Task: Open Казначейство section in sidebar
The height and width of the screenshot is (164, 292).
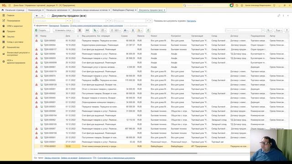Action: (x=13, y=47)
